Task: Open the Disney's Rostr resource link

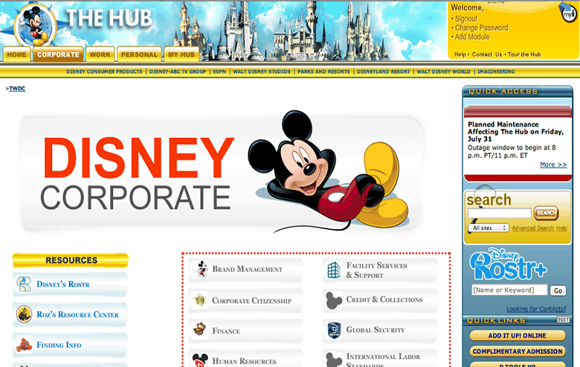Action: 63,284
